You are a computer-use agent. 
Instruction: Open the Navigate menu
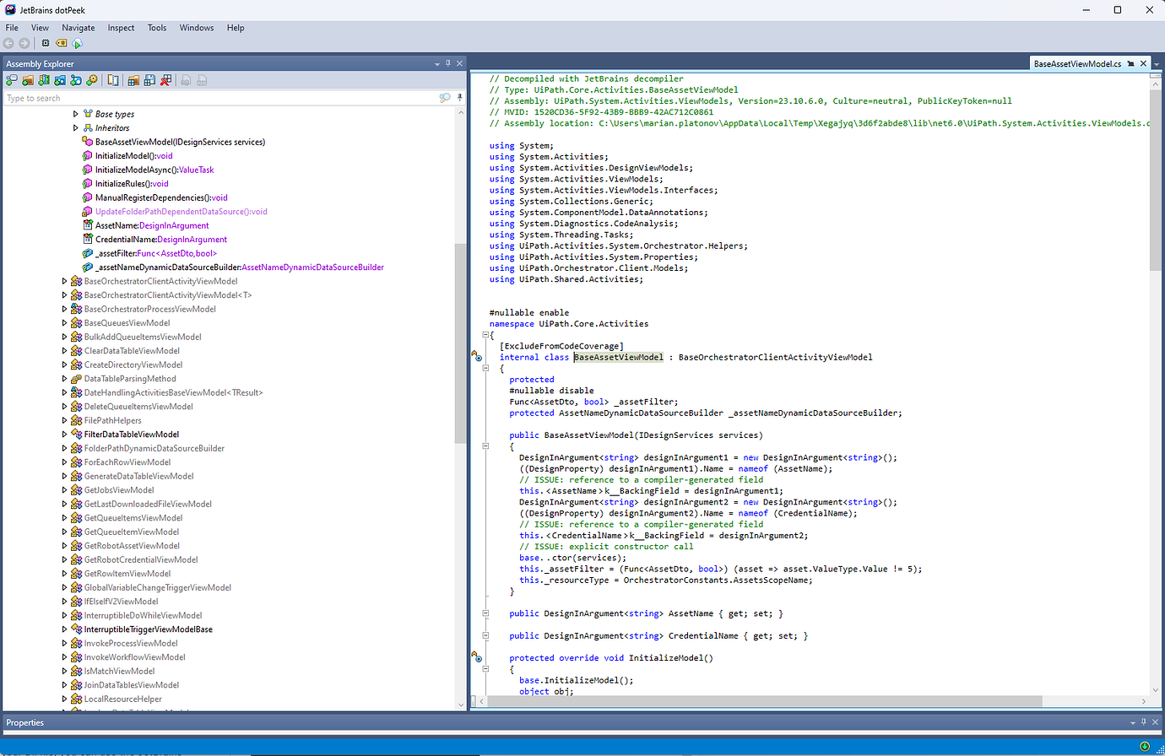tap(78, 27)
